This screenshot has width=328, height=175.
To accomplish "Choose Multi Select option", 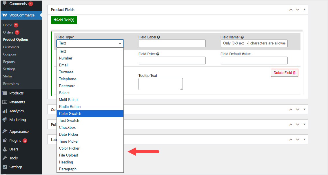I will pos(90,100).
